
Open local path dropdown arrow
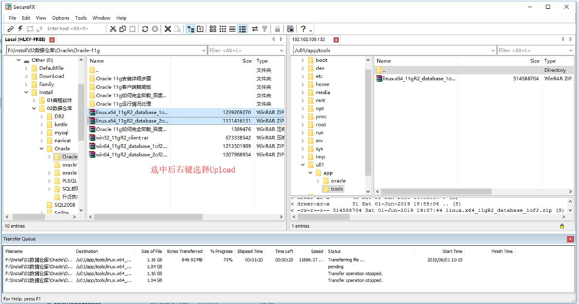(x=203, y=50)
